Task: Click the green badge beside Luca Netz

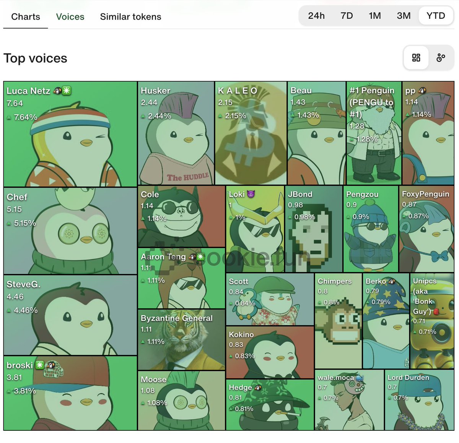Action: pos(67,91)
